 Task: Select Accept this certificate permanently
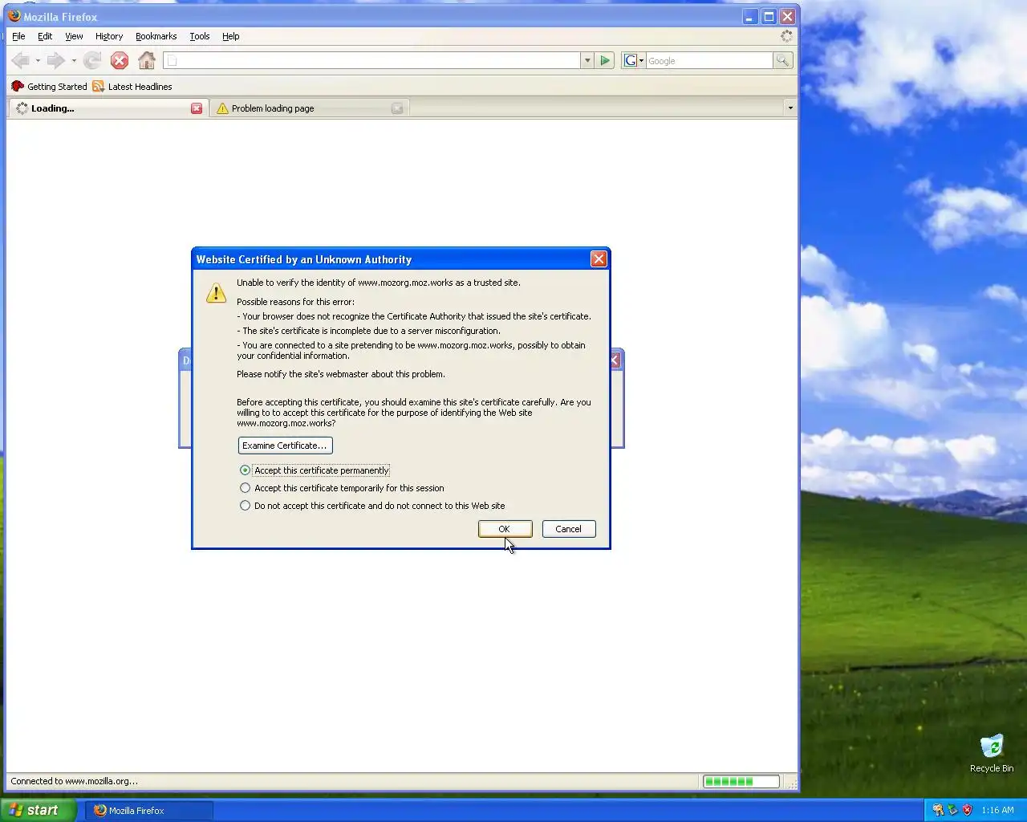click(x=314, y=470)
